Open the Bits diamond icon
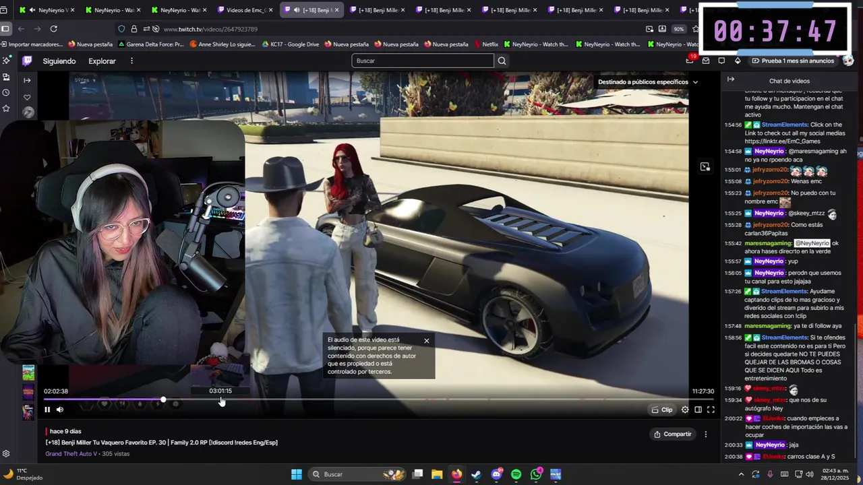Image resolution: width=863 pixels, height=485 pixels. click(738, 61)
